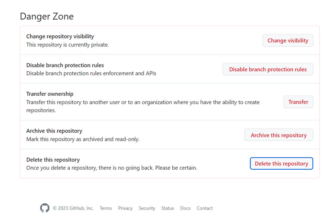Click the bold Delete this repository heading

point(53,160)
